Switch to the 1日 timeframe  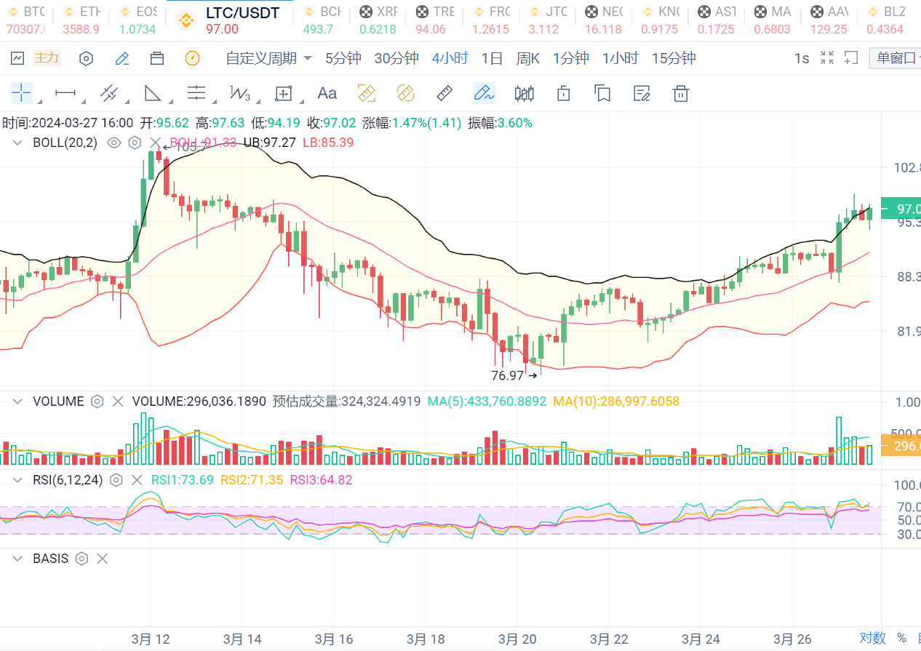coord(492,58)
